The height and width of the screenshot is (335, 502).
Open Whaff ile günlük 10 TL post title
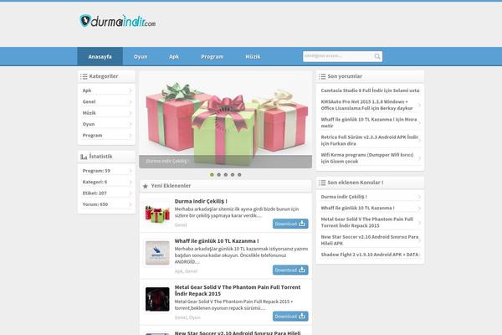tap(217, 241)
